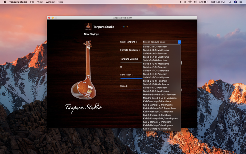The image size is (246, 154).
Task: Click the Tanpura Volume slider track
Action: pyautogui.click(x=131, y=63)
